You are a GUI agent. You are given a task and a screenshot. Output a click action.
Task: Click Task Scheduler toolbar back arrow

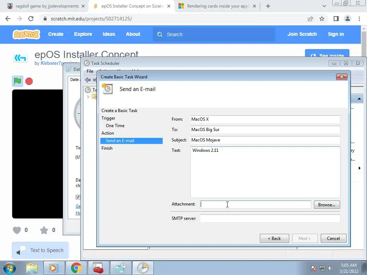[x=88, y=80]
